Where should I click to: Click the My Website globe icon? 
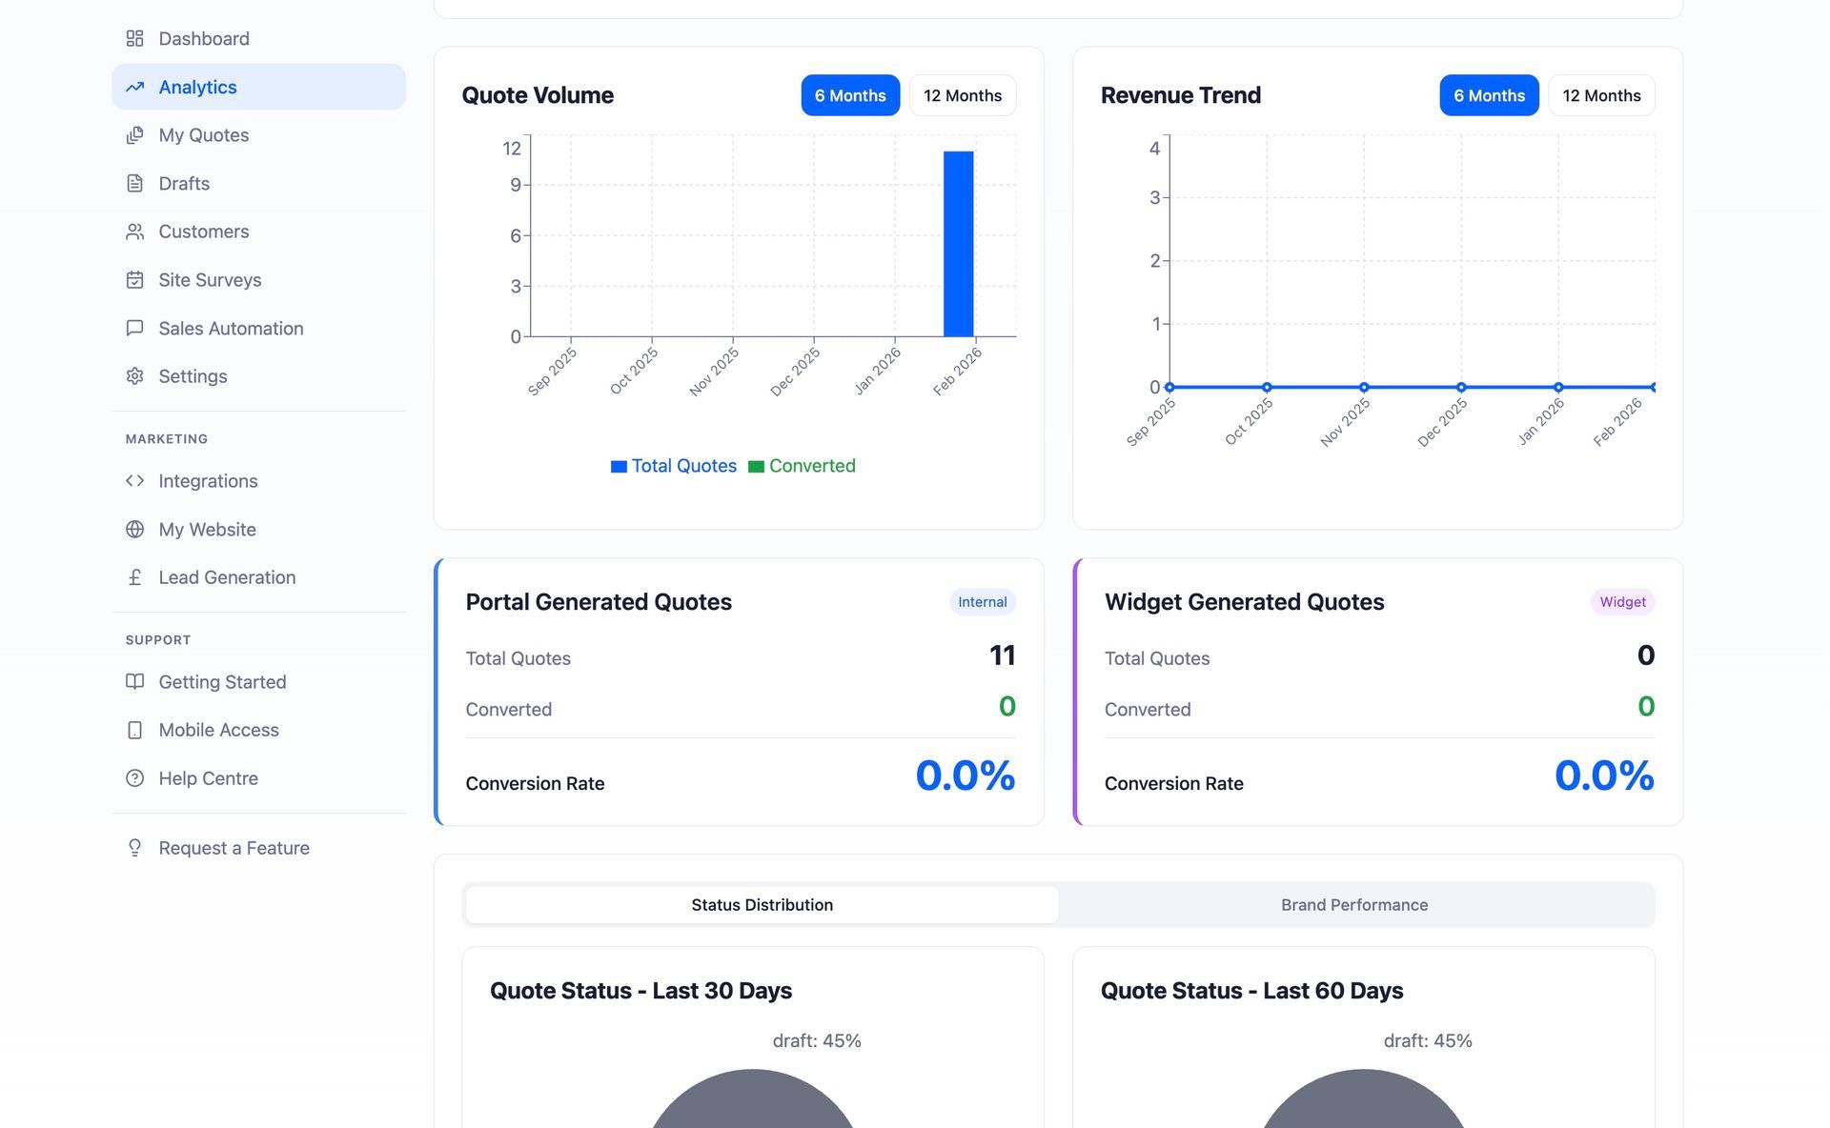tap(134, 530)
